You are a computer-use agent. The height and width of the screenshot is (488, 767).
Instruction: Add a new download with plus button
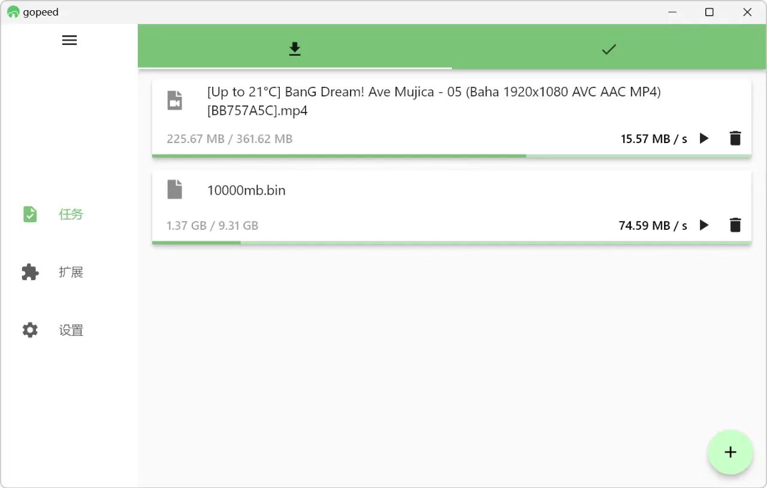coord(730,452)
